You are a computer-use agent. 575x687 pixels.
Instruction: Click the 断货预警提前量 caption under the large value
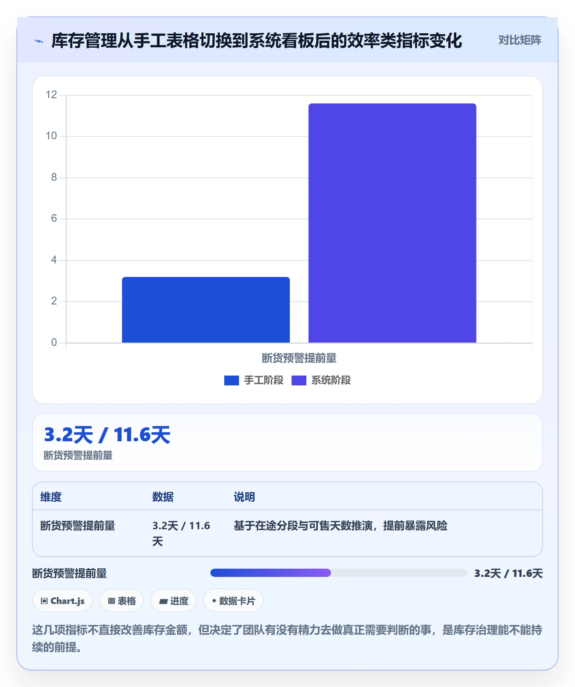[78, 455]
